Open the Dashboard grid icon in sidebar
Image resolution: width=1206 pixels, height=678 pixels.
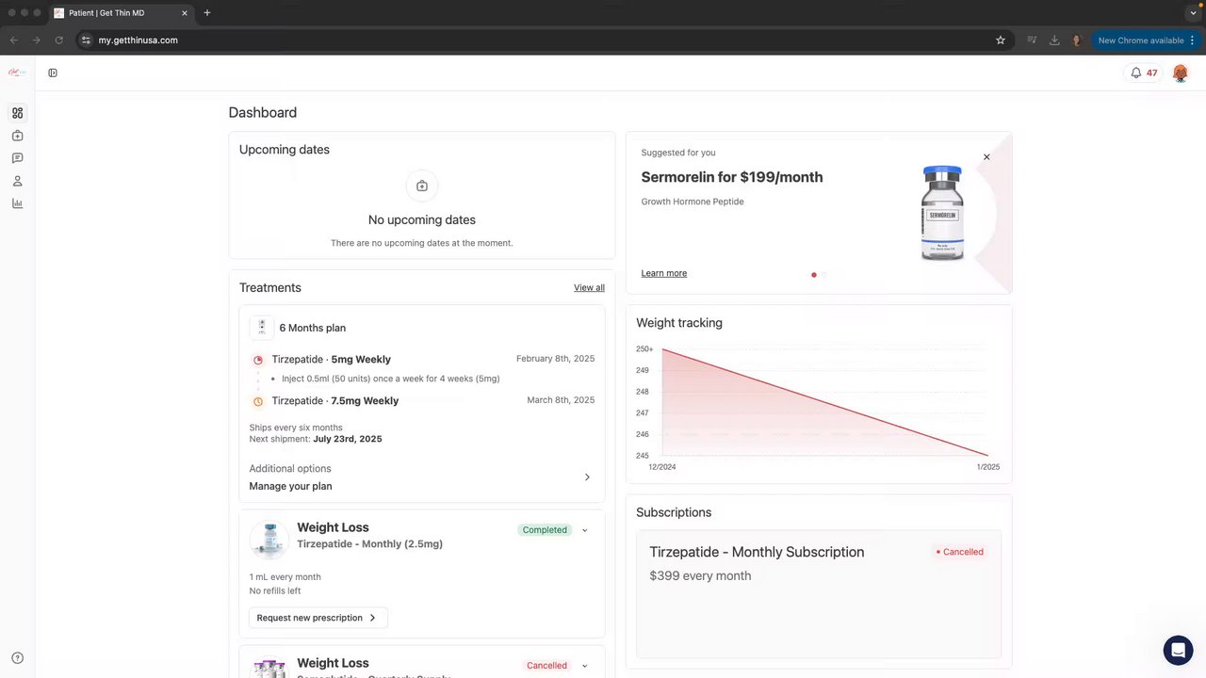[x=17, y=113]
